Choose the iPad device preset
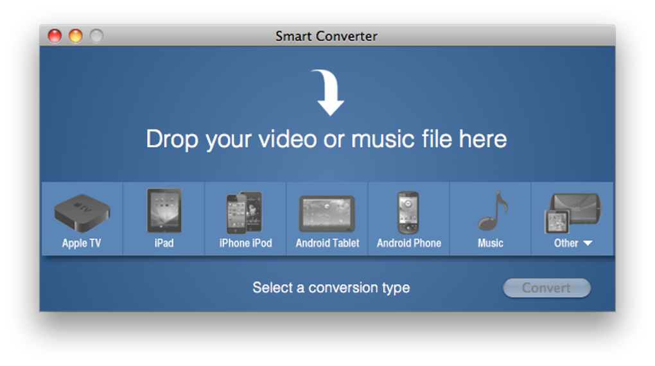Viewport: 655px width, 366px height. point(164,219)
